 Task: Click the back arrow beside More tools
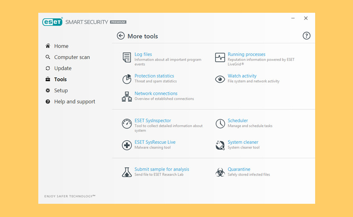[121, 36]
